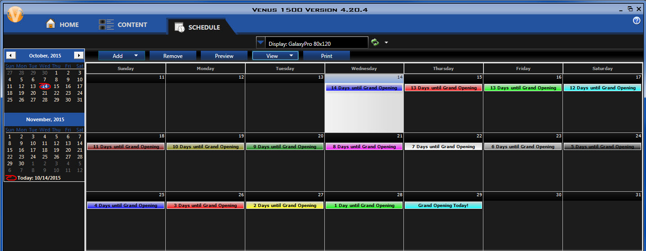The width and height of the screenshot is (646, 251).
Task: Open the help question mark icon
Action: click(x=637, y=21)
